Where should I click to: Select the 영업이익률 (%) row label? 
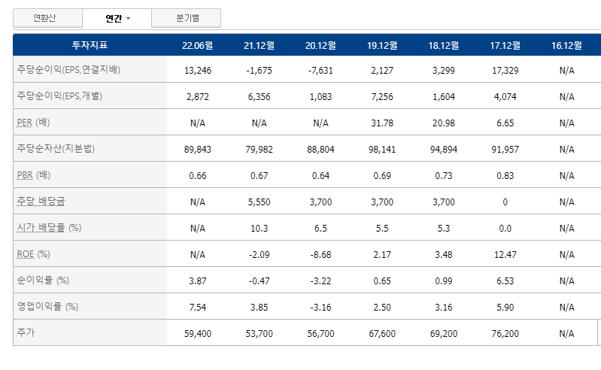pyautogui.click(x=47, y=306)
